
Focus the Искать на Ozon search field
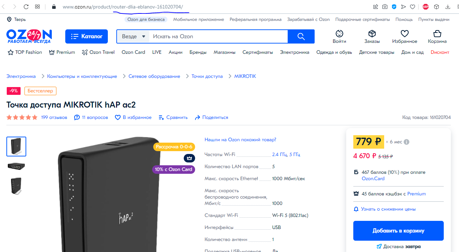pyautogui.click(x=219, y=36)
